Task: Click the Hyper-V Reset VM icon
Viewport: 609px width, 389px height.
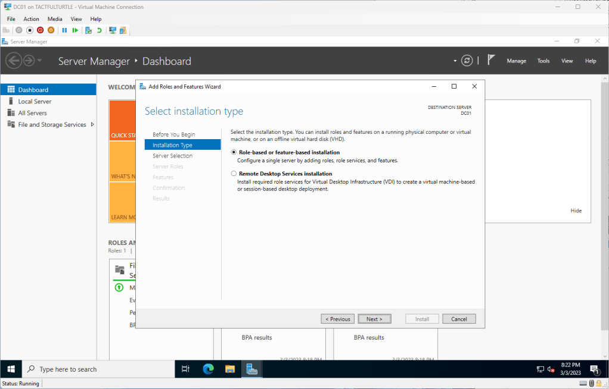Action: click(x=75, y=30)
